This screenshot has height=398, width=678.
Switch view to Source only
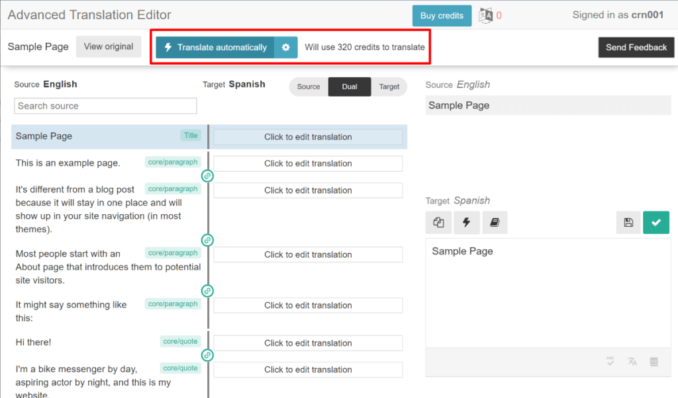coord(309,87)
